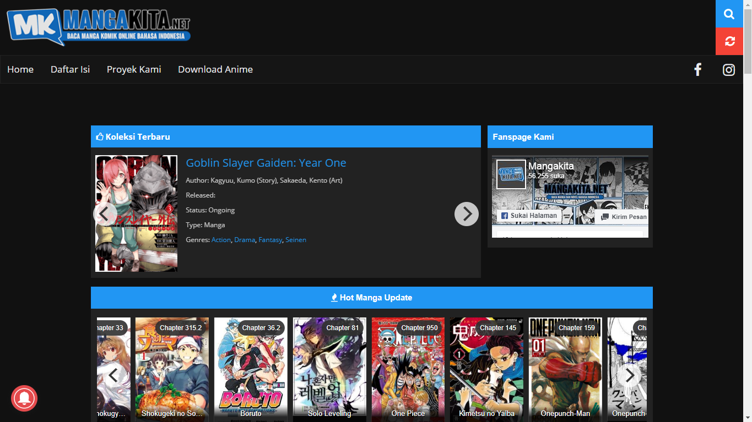Show previous item in Koleksi Terbaru slider
Screen dimensions: 752x422
coord(105,214)
